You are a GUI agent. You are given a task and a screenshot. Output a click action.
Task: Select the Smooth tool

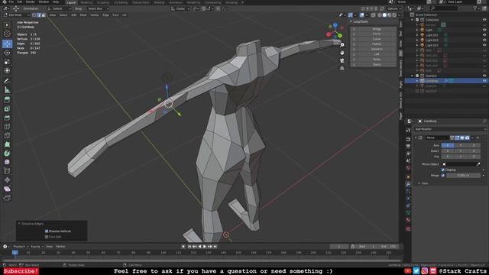[x=7, y=162]
